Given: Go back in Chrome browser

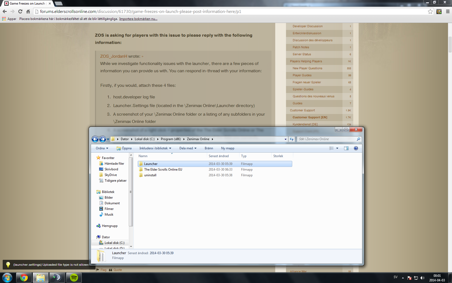Looking at the screenshot, I should [5, 12].
